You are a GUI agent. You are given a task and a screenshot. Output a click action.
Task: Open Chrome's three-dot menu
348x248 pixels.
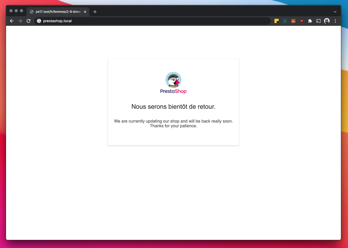pos(335,21)
